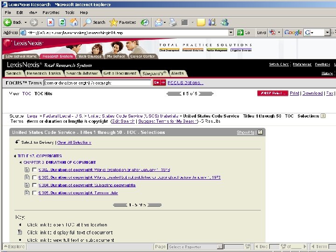Check the box for § 304 Subsisting copyrights
Screen dimensions: 336x252
coord(34,185)
